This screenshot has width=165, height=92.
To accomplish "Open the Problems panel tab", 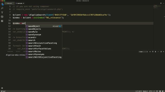I will coord(10,52).
